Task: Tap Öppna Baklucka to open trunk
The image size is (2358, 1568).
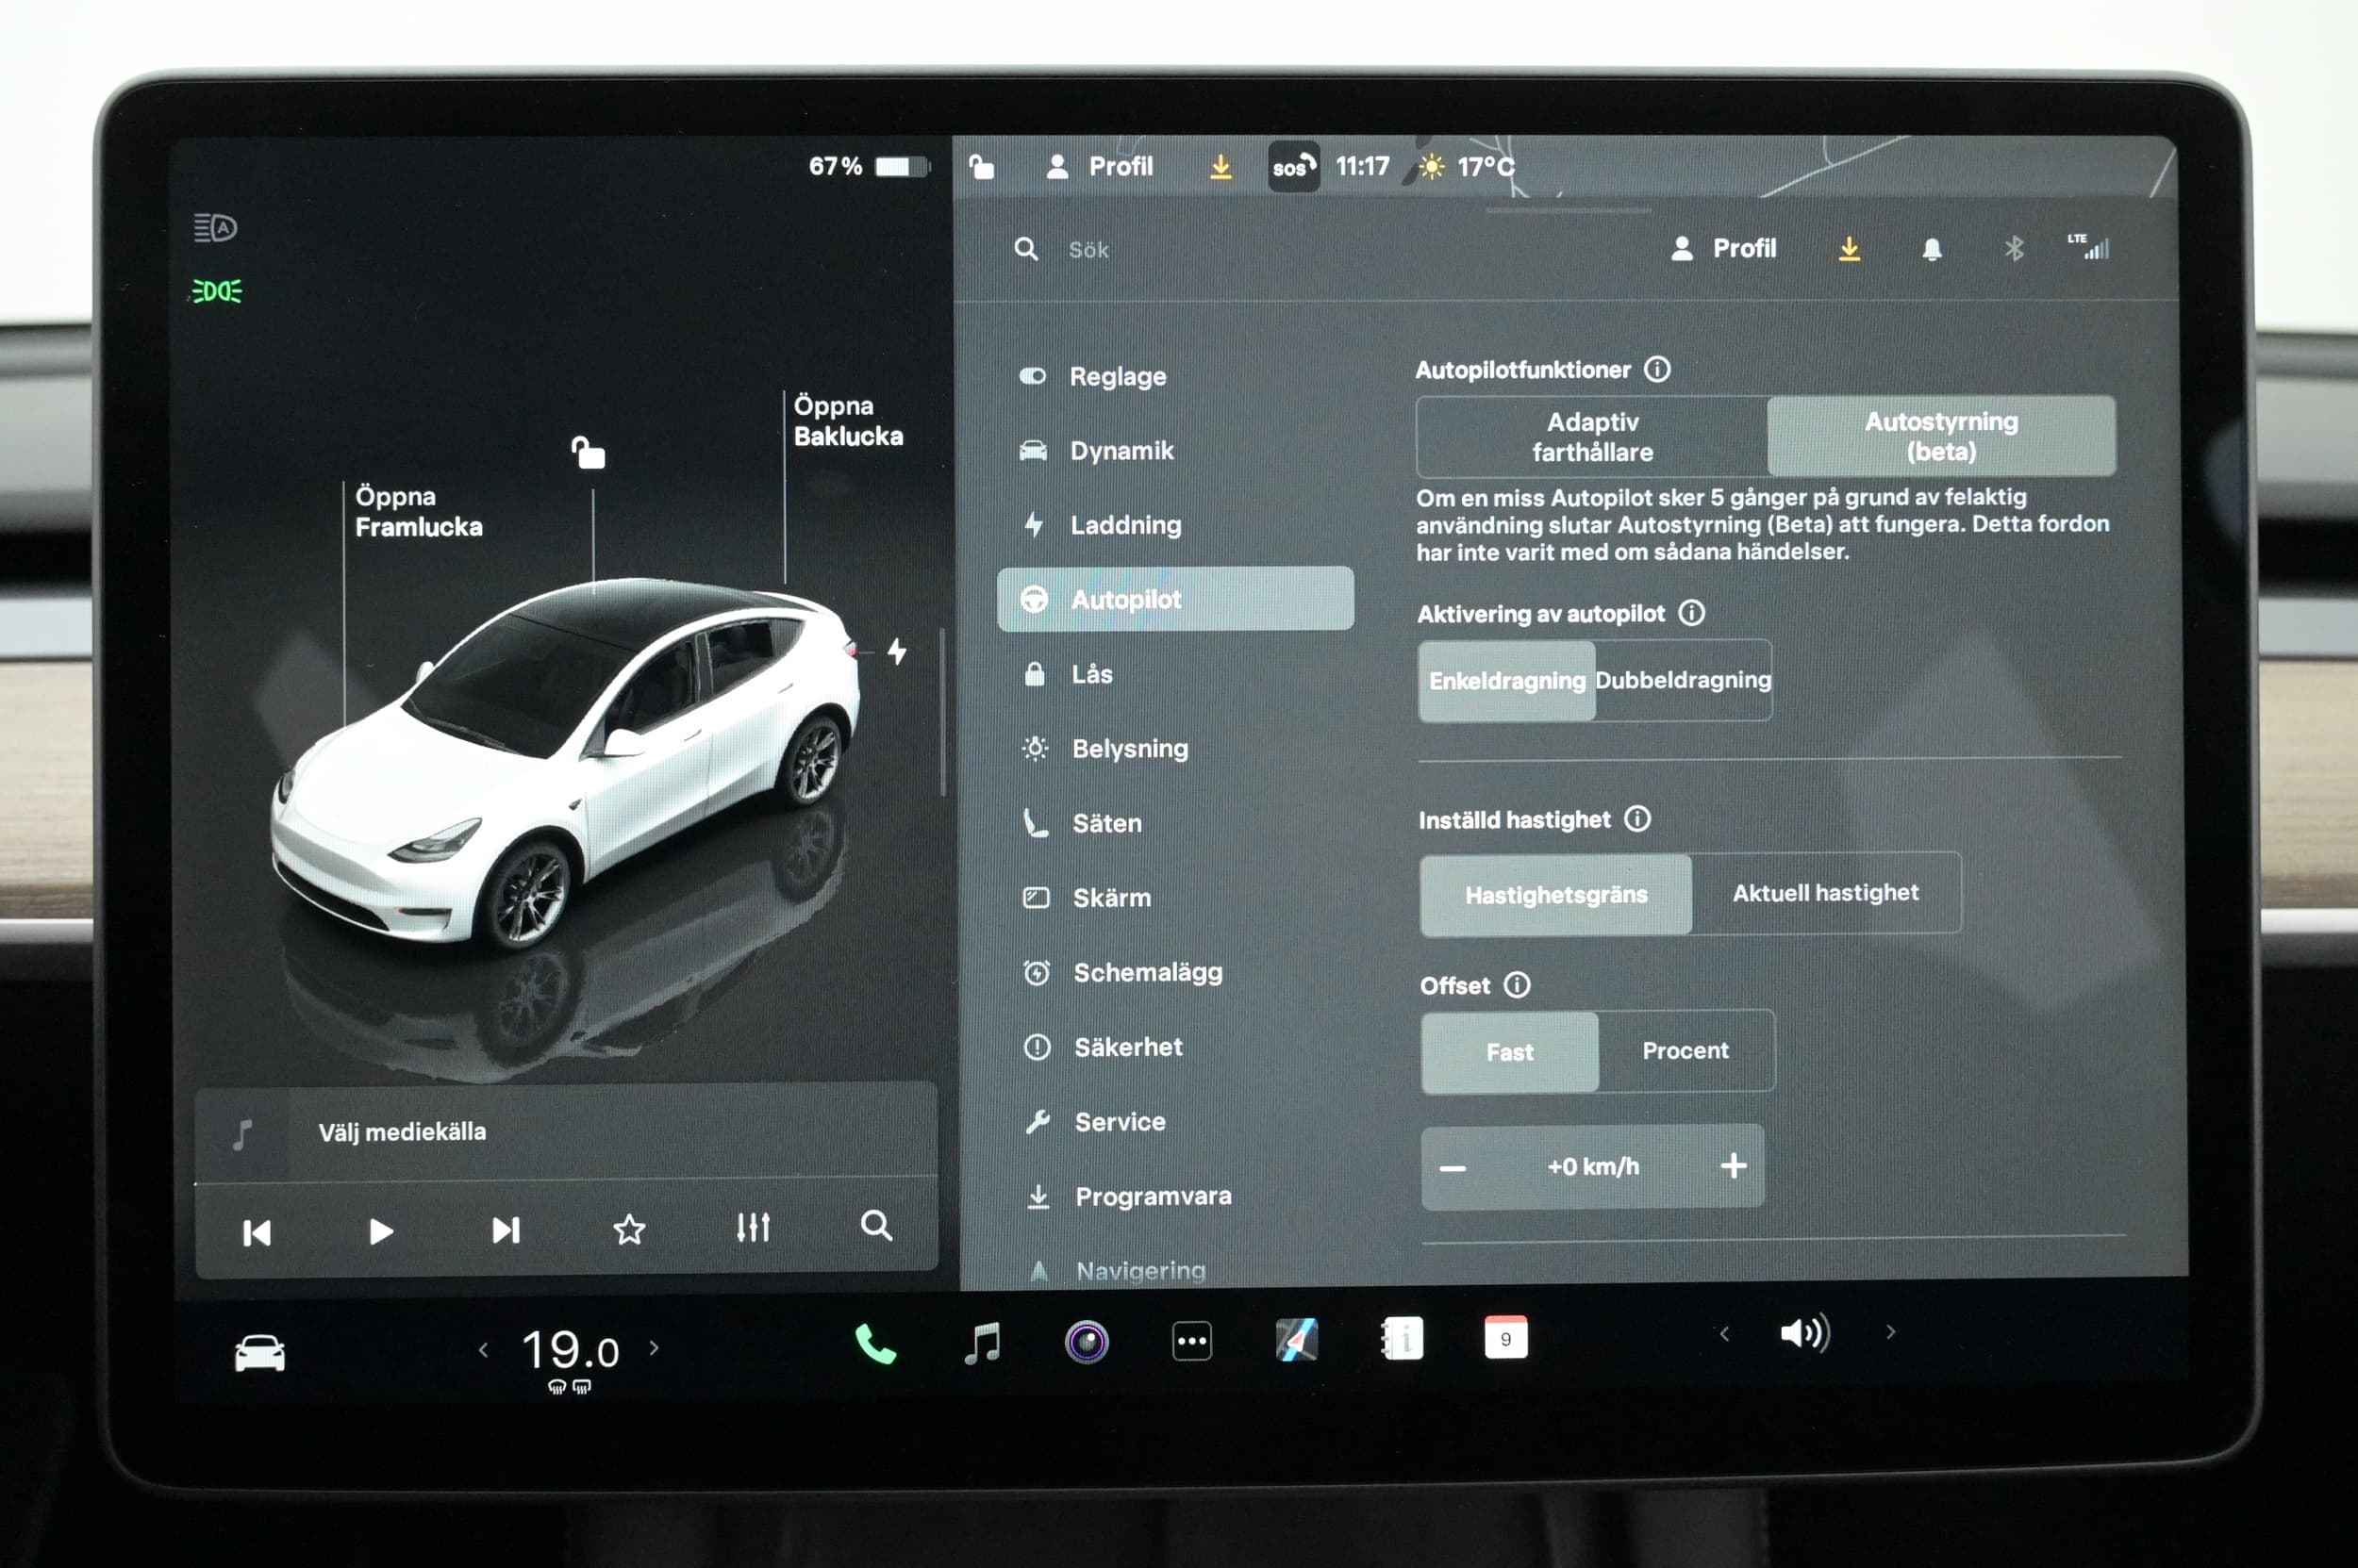Action: click(847, 421)
